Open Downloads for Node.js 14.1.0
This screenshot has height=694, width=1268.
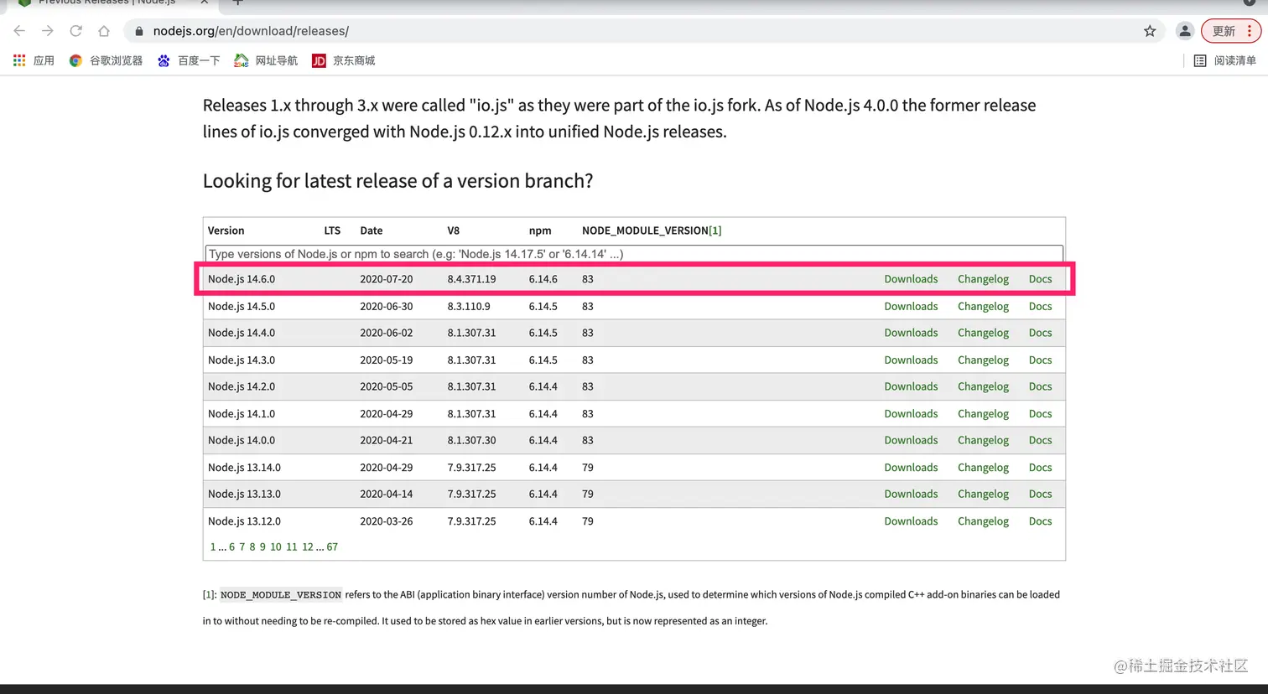coord(911,413)
